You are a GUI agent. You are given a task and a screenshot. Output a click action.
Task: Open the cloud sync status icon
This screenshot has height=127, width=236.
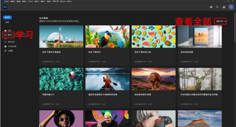[x=211, y=7]
